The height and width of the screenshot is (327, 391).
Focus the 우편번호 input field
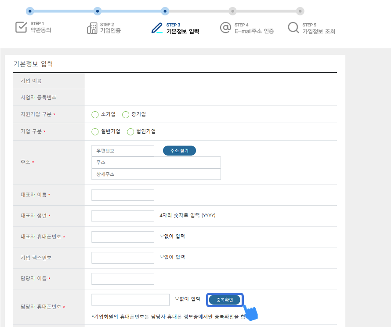click(123, 151)
